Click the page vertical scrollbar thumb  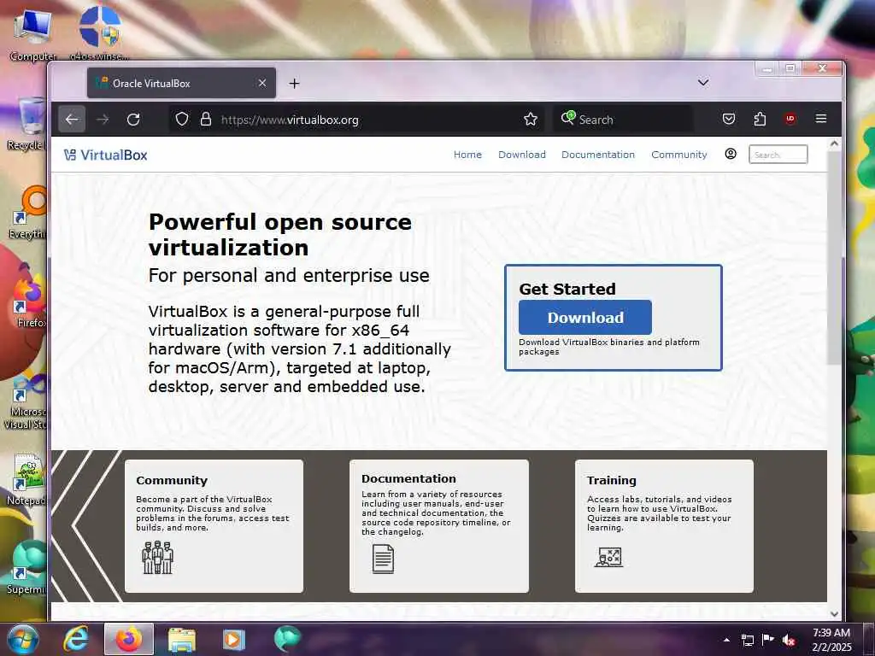pos(834,256)
